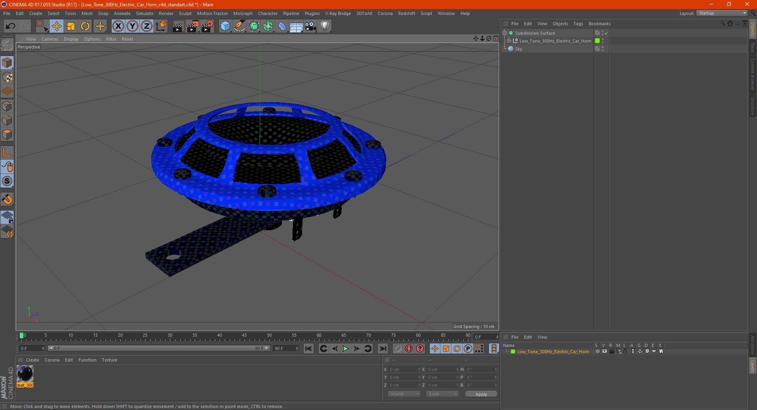Go to end of animation
Screen dimensions: 757x410
click(x=383, y=348)
